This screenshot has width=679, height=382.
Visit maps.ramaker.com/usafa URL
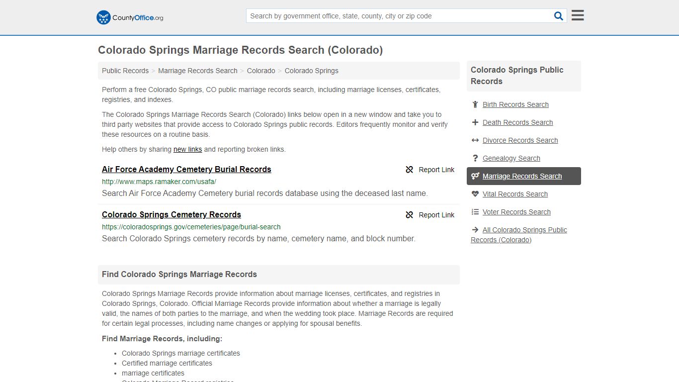(159, 182)
